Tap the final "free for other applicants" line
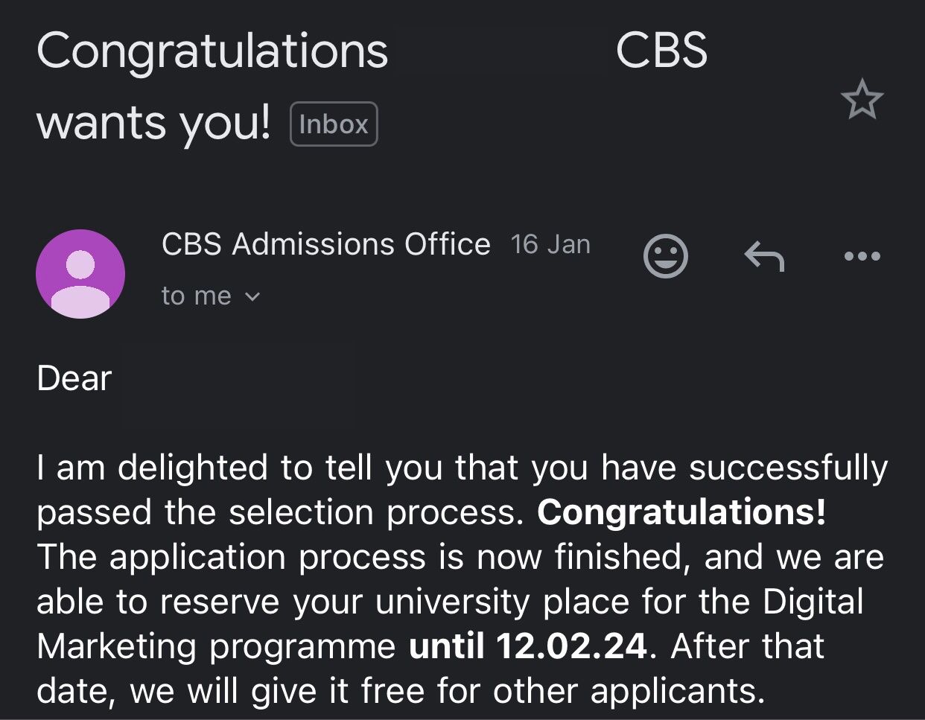This screenshot has height=720, width=925. (562, 691)
